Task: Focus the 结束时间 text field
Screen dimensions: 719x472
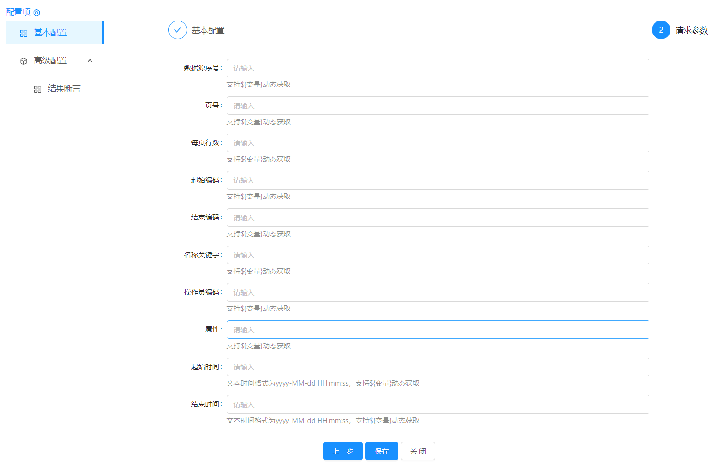Action: click(438, 404)
